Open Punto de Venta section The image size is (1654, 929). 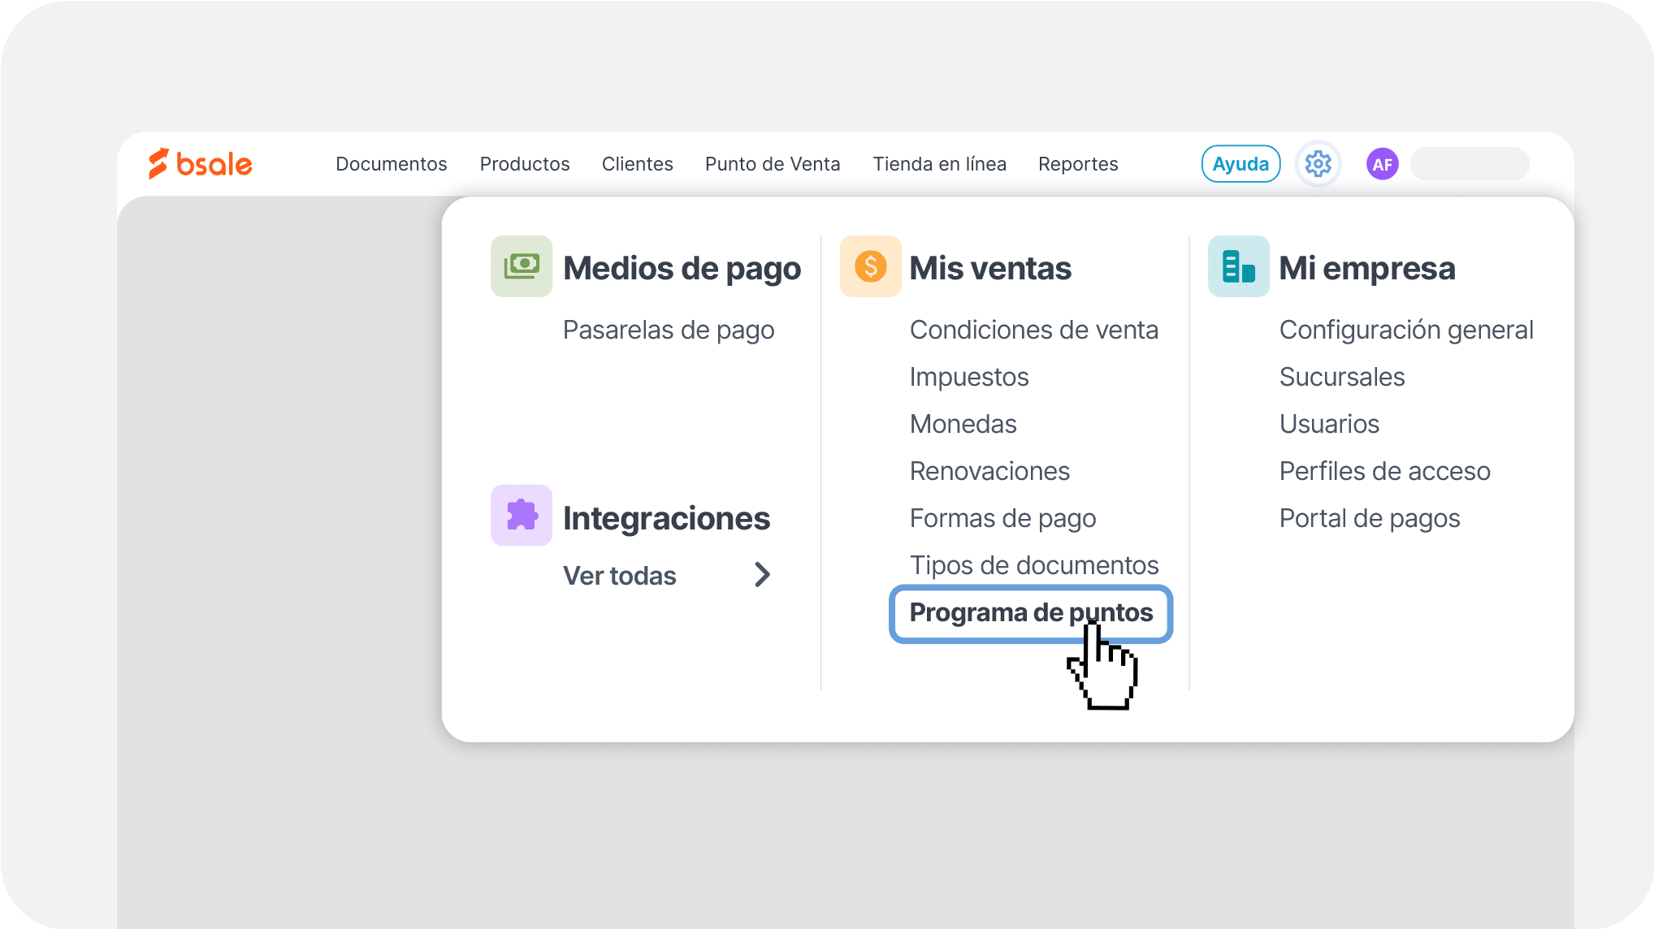click(x=772, y=163)
